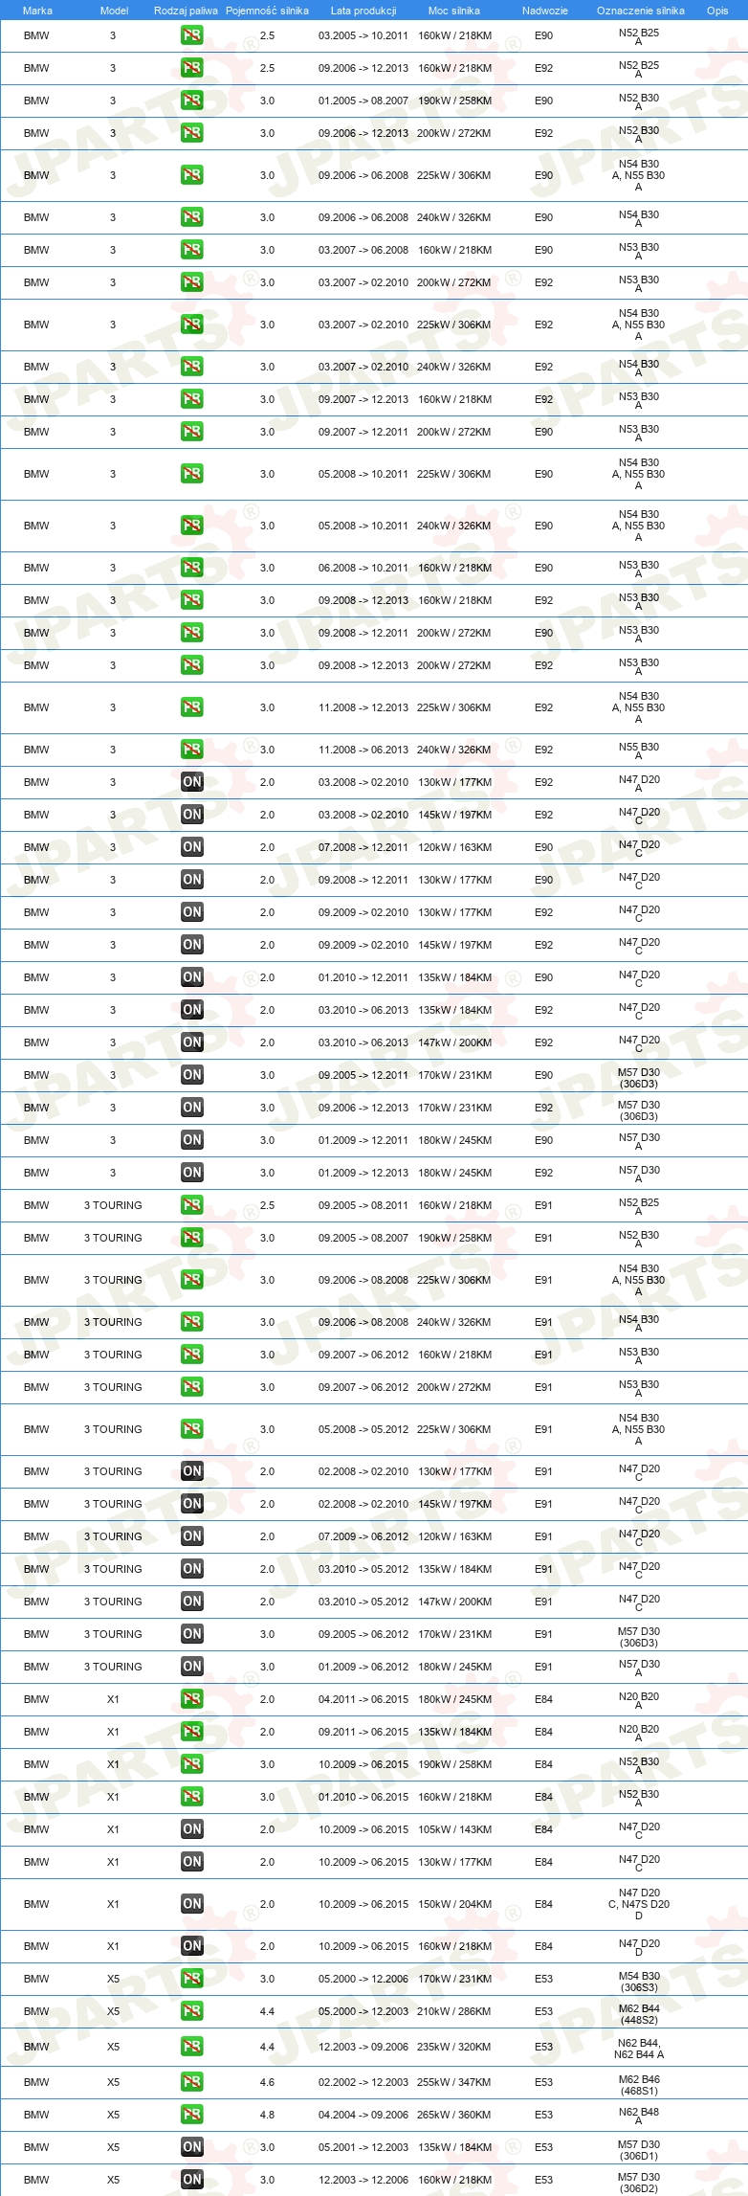Click the petrol icon in the 03.2005 -> 10.2011 row
Image resolution: width=748 pixels, height=2196 pixels.
coord(191,35)
